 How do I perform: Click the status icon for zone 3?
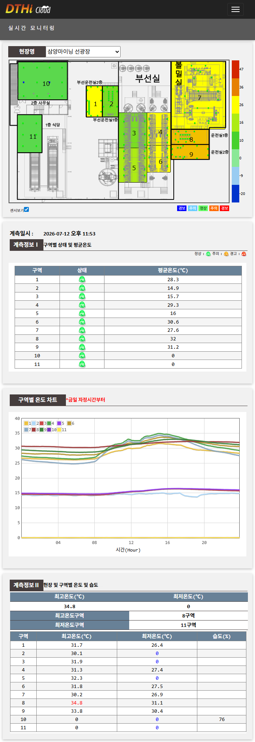82,297
